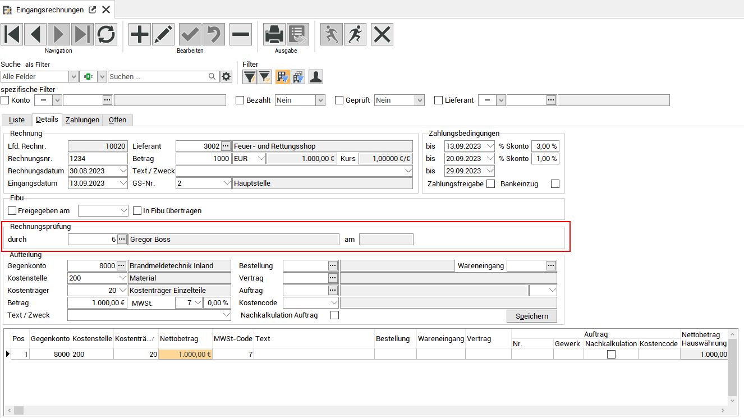Click the pencil edit icon
Screen dimensions: 744x418
(163, 34)
